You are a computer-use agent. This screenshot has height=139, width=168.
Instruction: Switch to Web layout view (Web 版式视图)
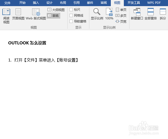click(x=36, y=14)
